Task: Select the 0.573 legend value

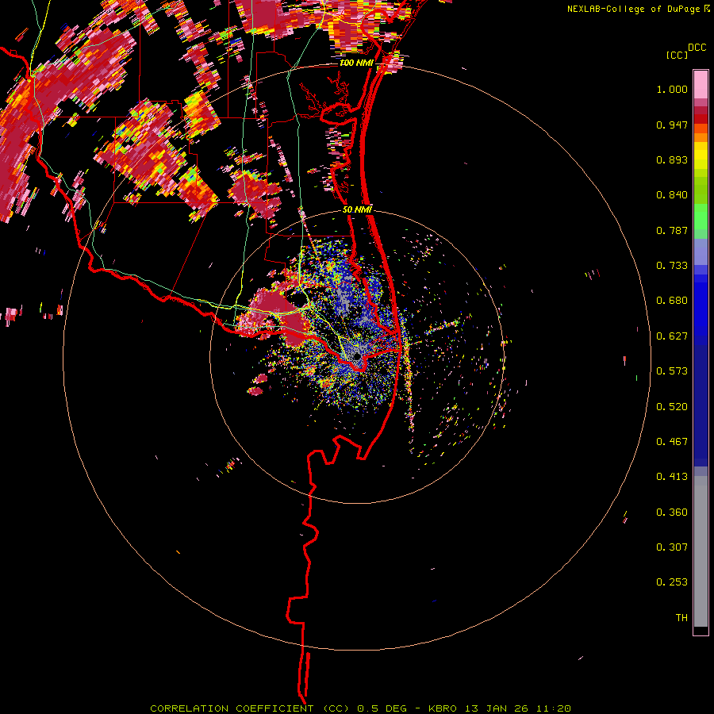Action: pyautogui.click(x=672, y=371)
